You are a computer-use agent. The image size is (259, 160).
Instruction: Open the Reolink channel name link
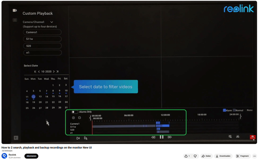(12, 155)
